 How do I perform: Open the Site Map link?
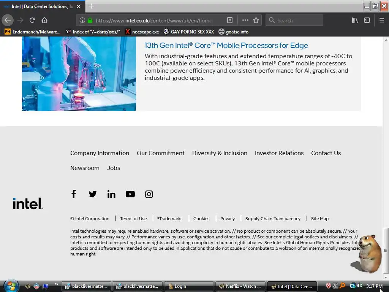pyautogui.click(x=320, y=219)
